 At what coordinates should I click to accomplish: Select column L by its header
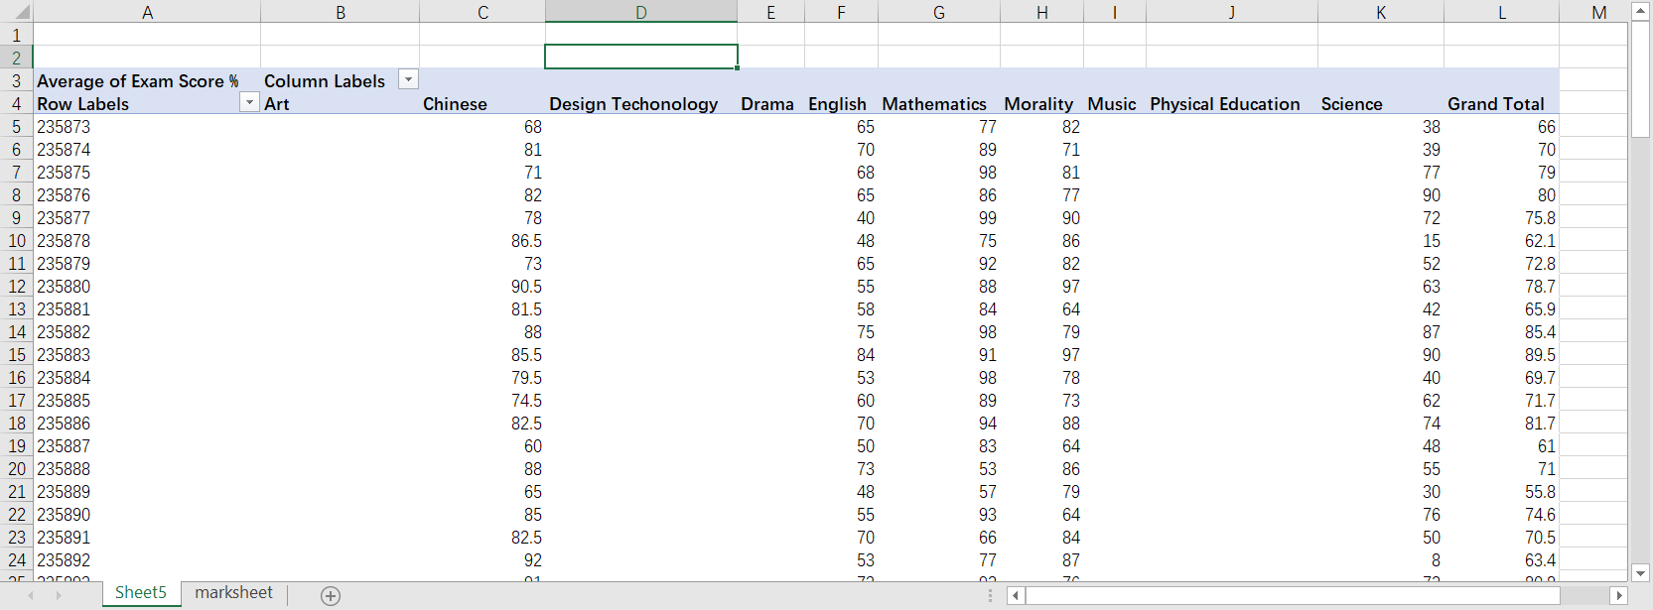tap(1501, 12)
